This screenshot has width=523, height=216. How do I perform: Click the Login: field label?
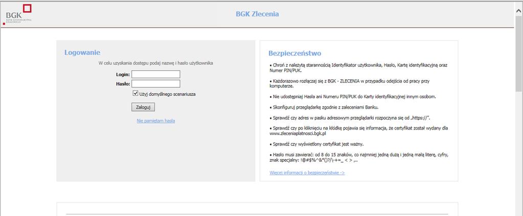(123, 74)
